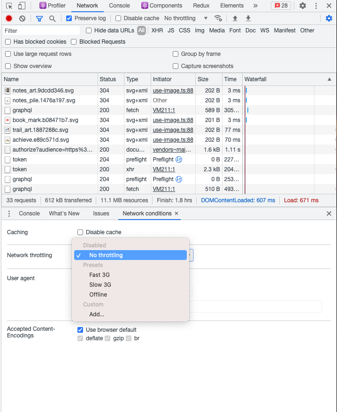This screenshot has width=337, height=412.
Task: Clear the network requests list
Action: [x=22, y=18]
